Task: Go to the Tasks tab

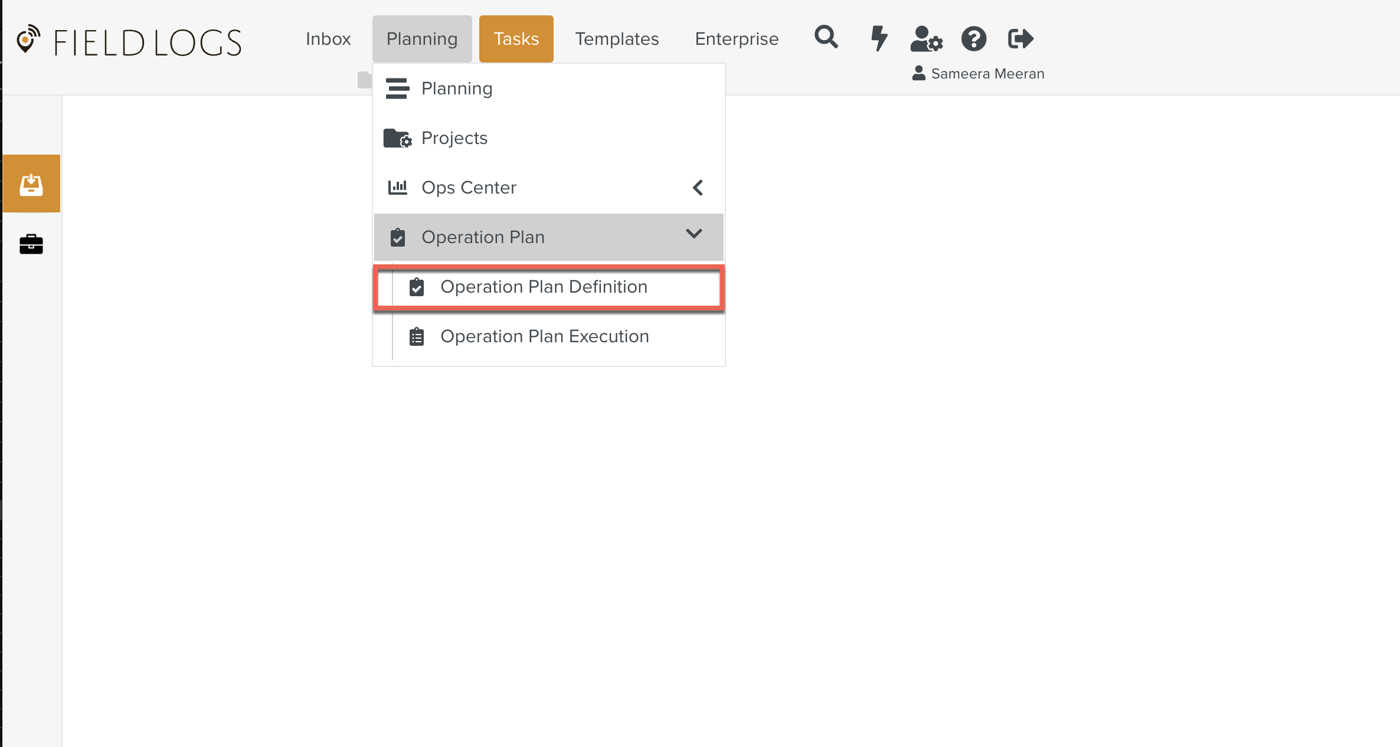Action: pos(516,39)
